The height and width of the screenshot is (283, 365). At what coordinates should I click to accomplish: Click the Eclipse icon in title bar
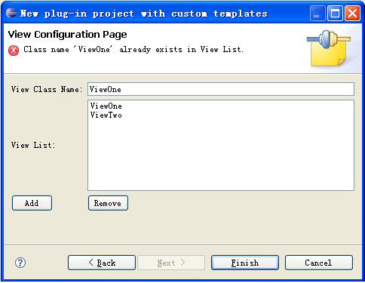point(11,13)
